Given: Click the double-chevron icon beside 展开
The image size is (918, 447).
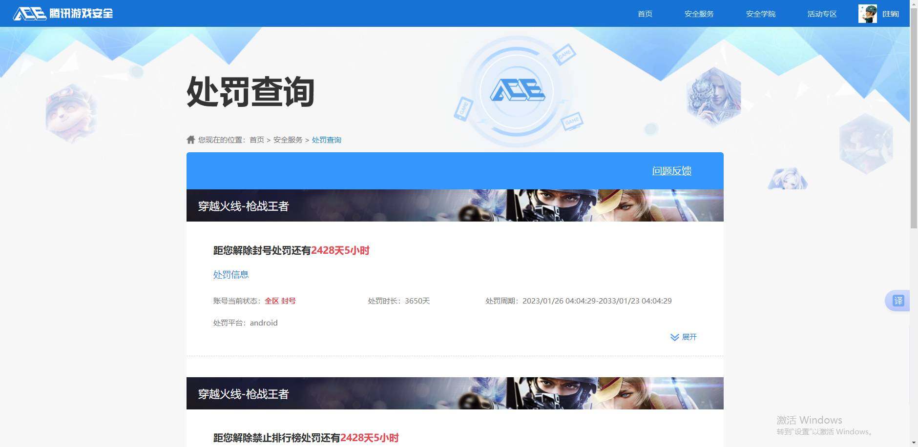Looking at the screenshot, I should click(x=674, y=337).
